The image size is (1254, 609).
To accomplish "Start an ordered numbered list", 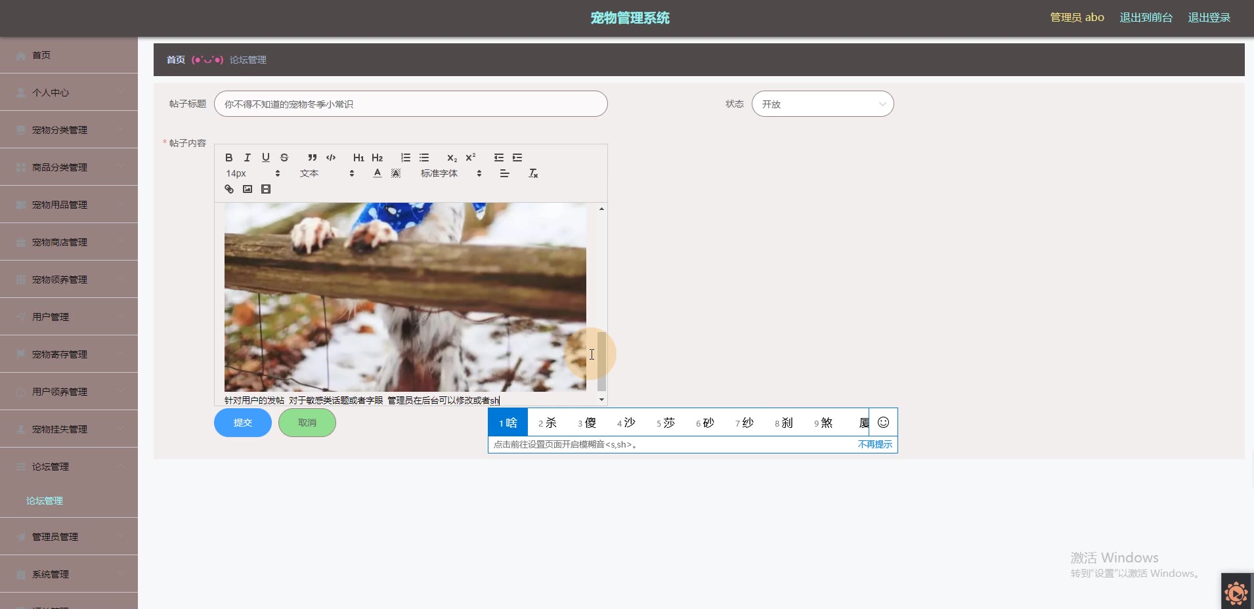I will [405, 157].
